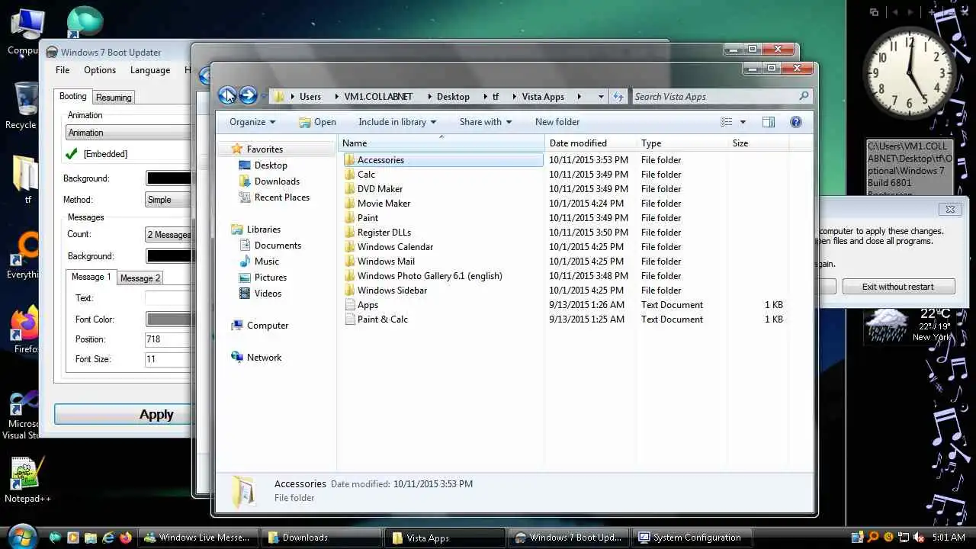Image resolution: width=976 pixels, height=549 pixels.
Task: Open the Method dropdown showing Simple
Action: point(169,200)
